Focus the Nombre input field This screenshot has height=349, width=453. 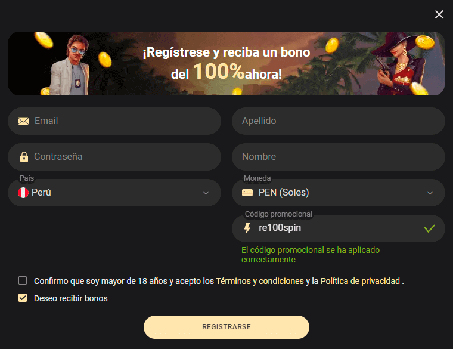tap(339, 157)
